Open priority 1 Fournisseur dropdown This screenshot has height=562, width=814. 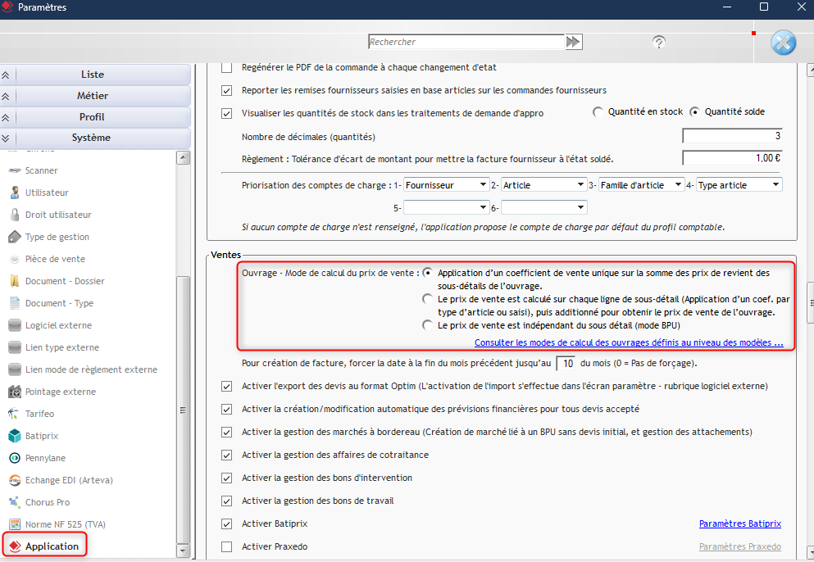coord(447,184)
